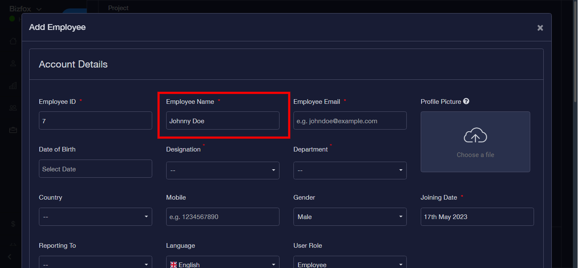Open the Language dropdown showing English

[x=222, y=264]
